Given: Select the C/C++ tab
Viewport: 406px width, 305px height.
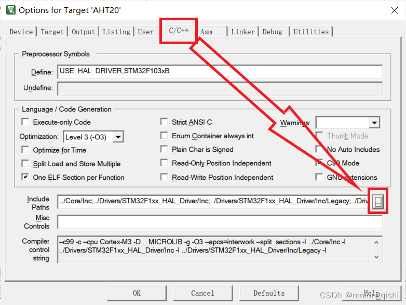Looking at the screenshot, I should 179,31.
